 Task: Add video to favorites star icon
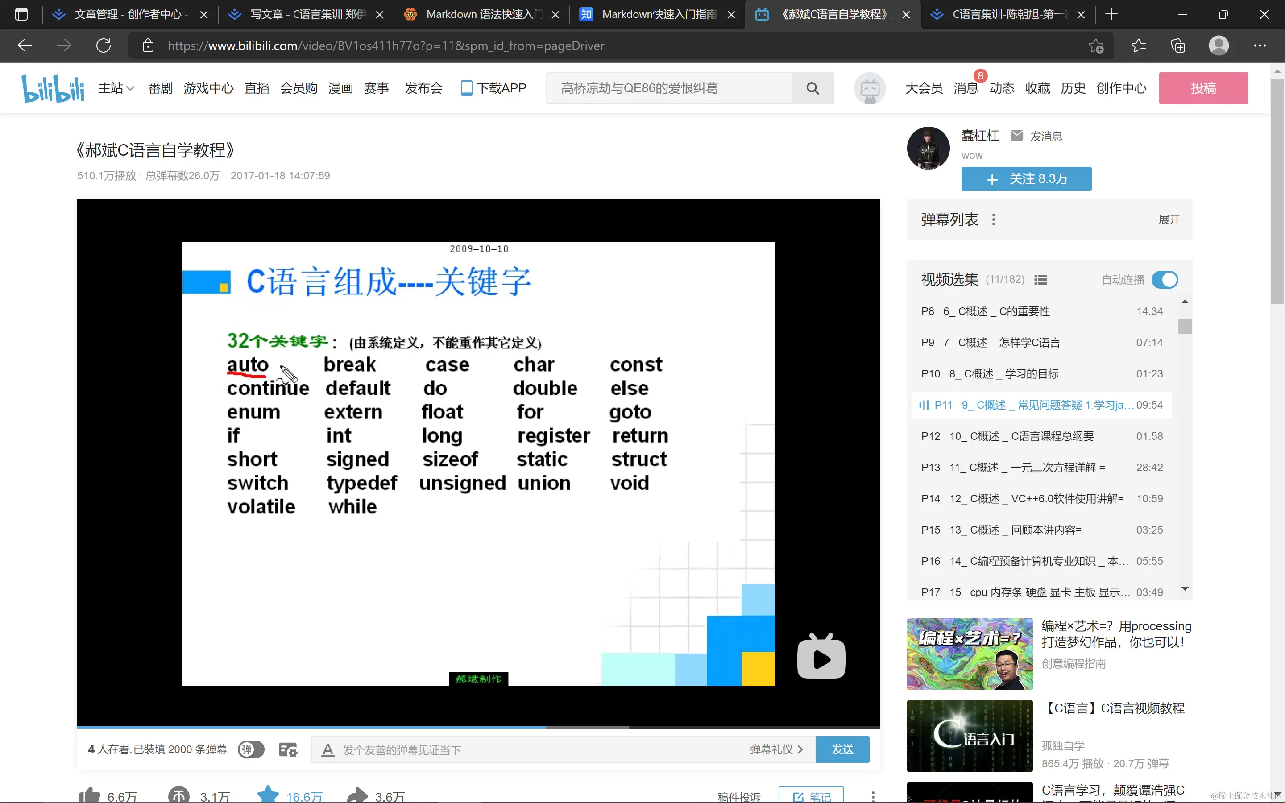pos(268,795)
